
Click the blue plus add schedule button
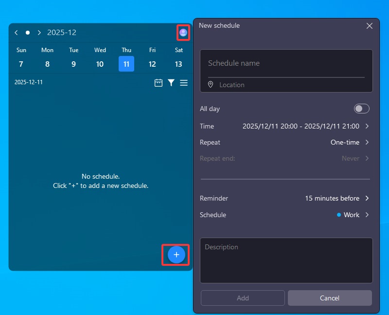pos(177,255)
